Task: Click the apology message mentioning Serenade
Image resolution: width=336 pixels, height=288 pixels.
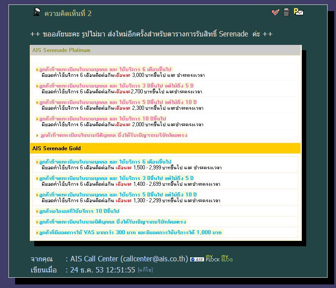Action: pos(151,34)
